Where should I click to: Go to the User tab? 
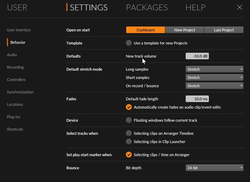[x=17, y=8]
